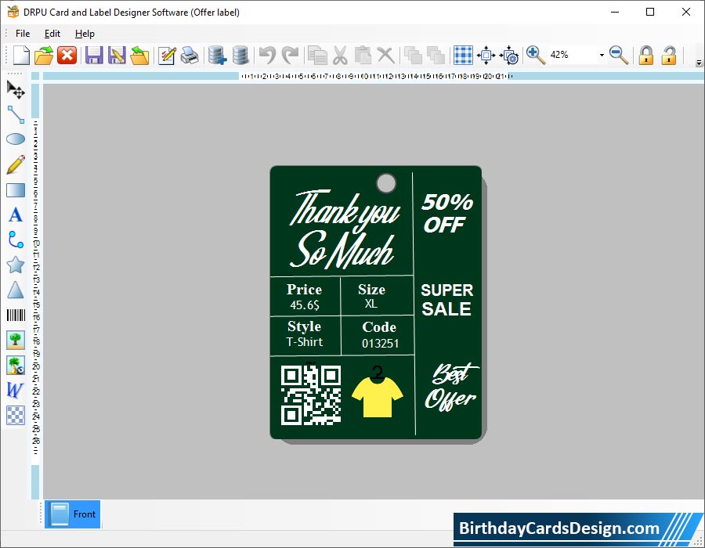Click the style value 'T-Shirt'
705x548 pixels.
[305, 342]
